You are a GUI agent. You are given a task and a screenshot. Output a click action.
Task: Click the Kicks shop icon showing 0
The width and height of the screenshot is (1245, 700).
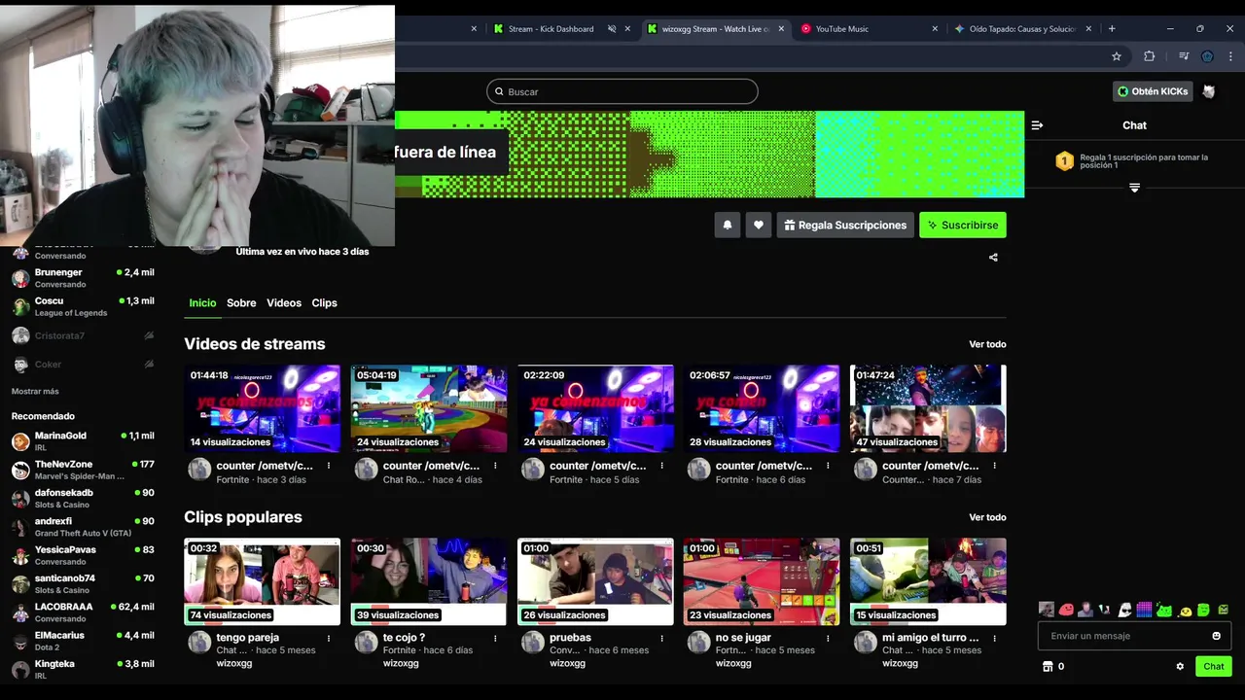[x=1048, y=667]
